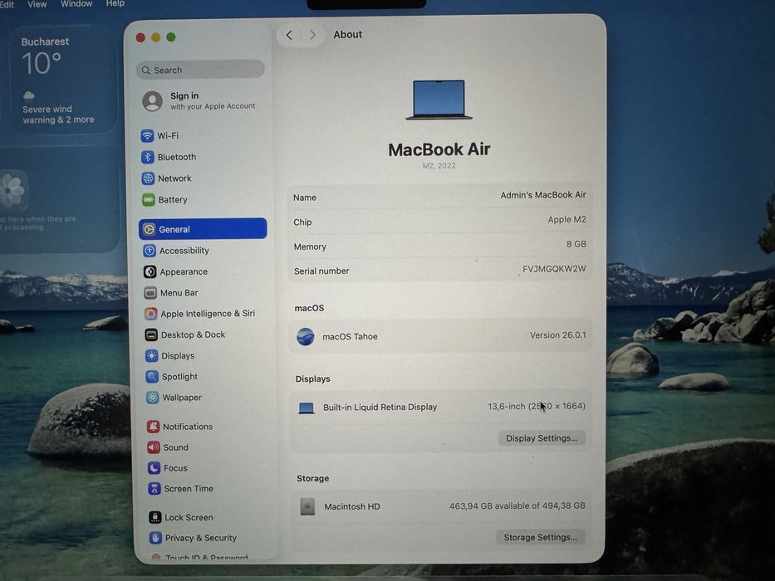Open Lock Screen icon

[x=155, y=517]
